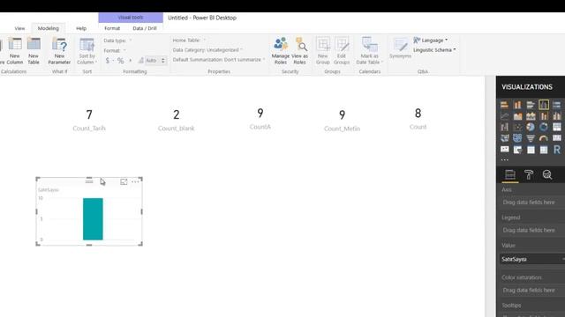Screen dimensions: 565x317
Task: Select Scatter chart visualization
Action: (x=517, y=127)
